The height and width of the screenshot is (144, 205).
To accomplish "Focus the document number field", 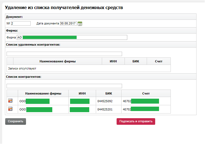I will [x=21, y=23].
